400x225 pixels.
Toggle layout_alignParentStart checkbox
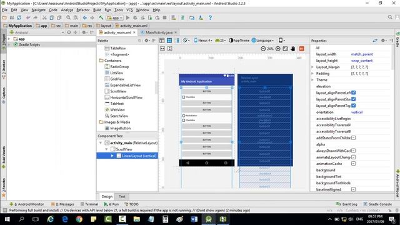coord(354,99)
